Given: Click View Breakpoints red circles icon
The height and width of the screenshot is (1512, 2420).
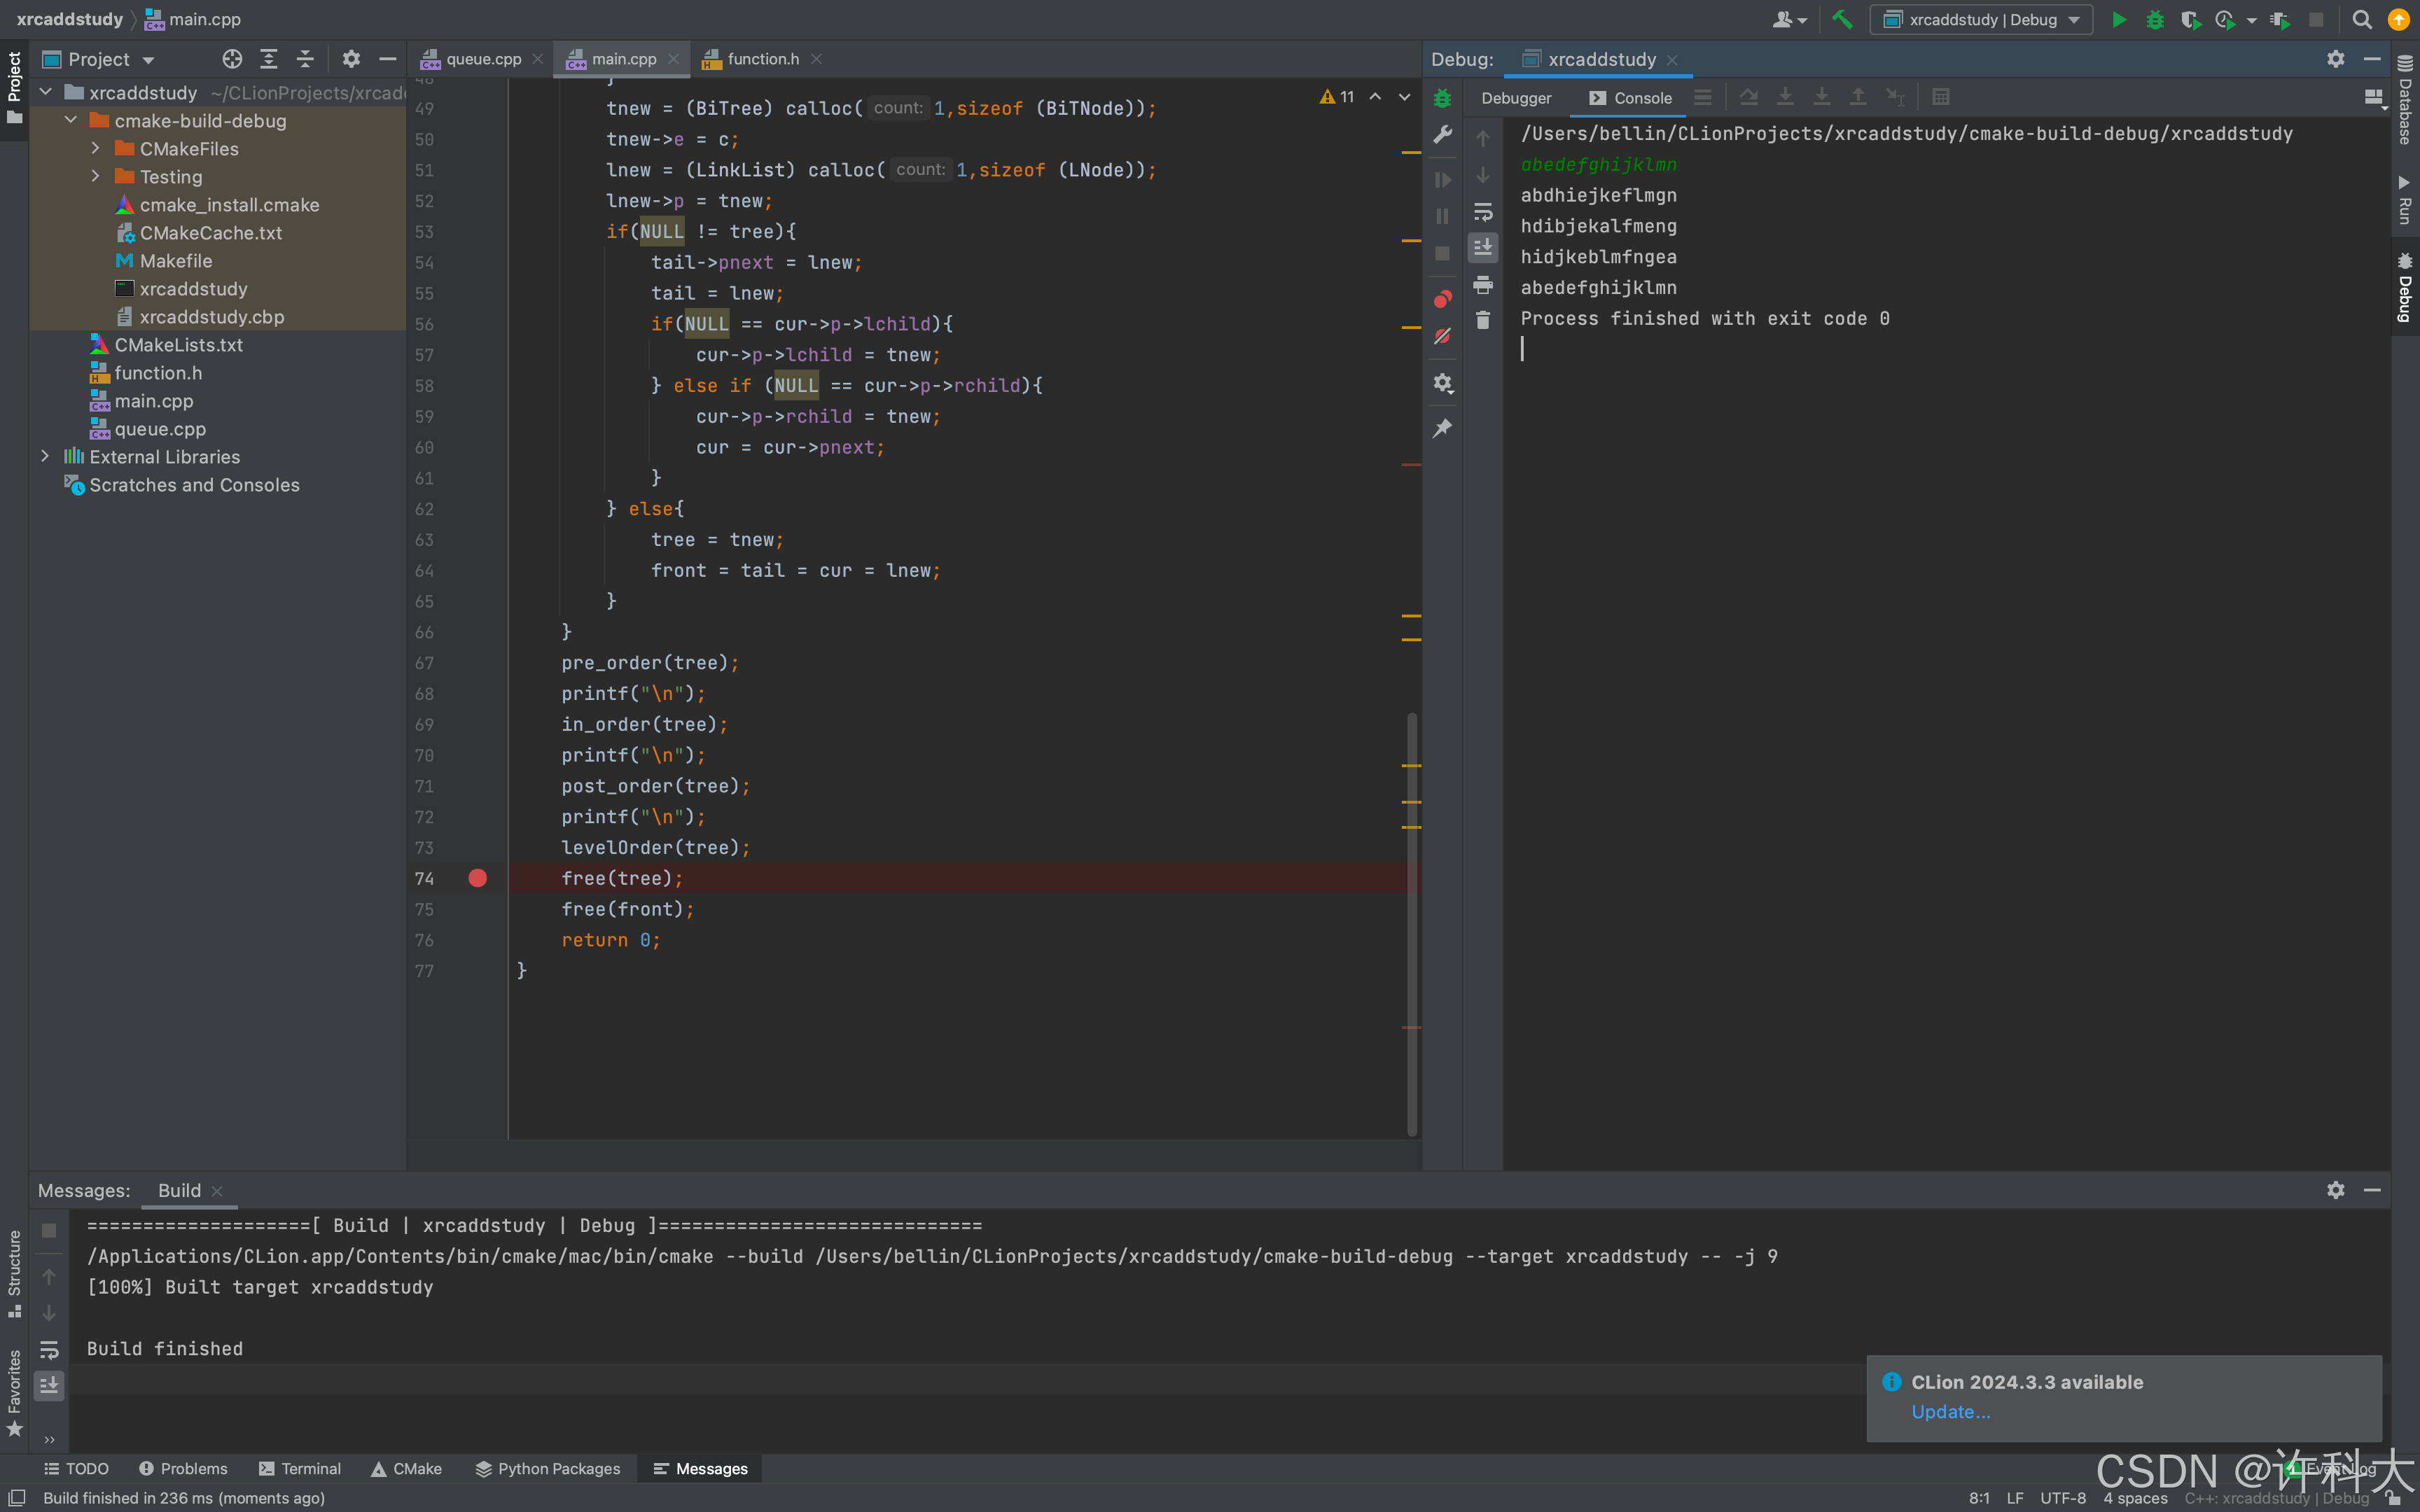Looking at the screenshot, I should [x=1442, y=299].
